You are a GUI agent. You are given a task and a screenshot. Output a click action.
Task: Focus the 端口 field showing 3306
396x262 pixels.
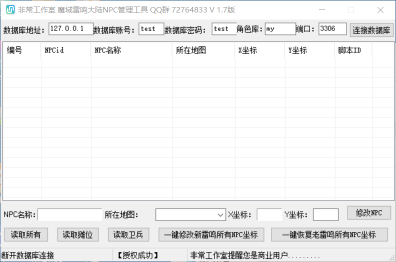tap(332, 28)
